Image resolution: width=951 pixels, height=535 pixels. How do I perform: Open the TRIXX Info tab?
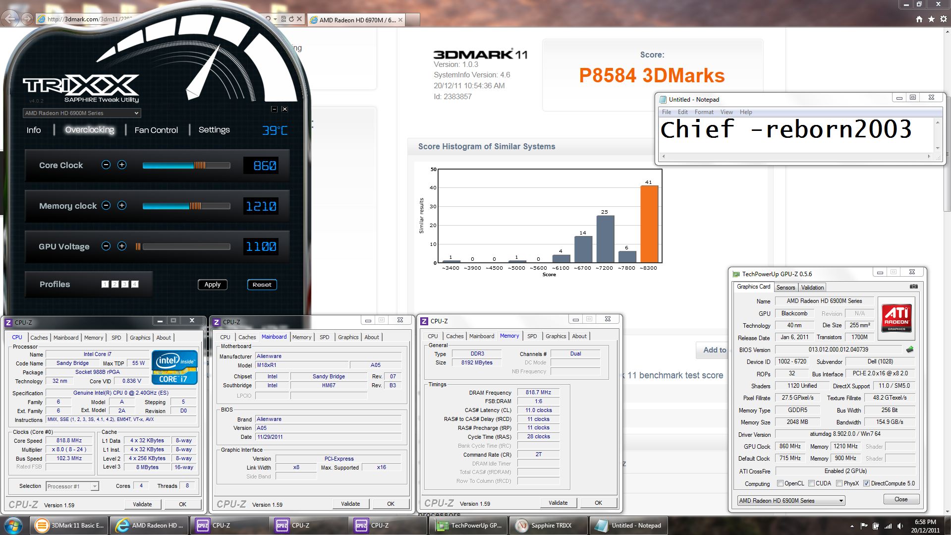point(34,130)
